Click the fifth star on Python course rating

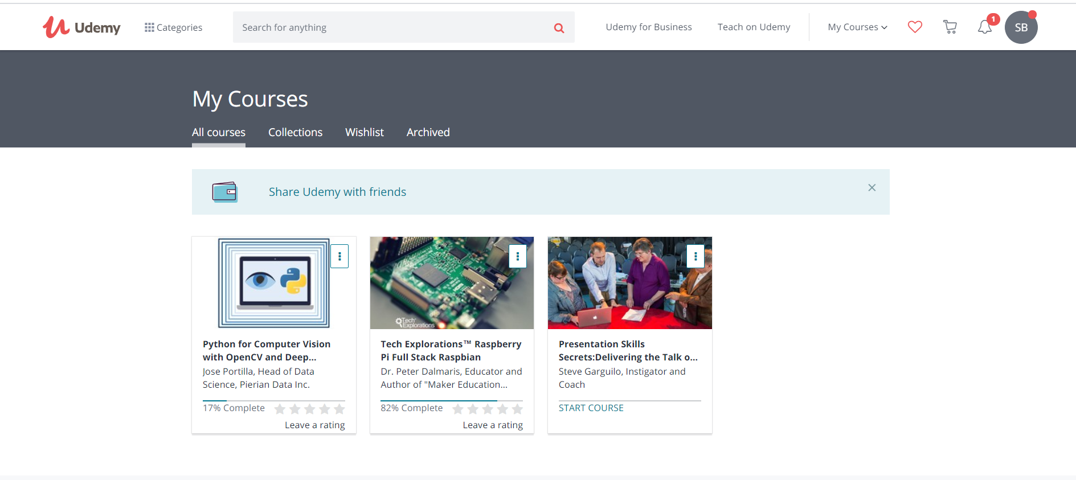339,409
